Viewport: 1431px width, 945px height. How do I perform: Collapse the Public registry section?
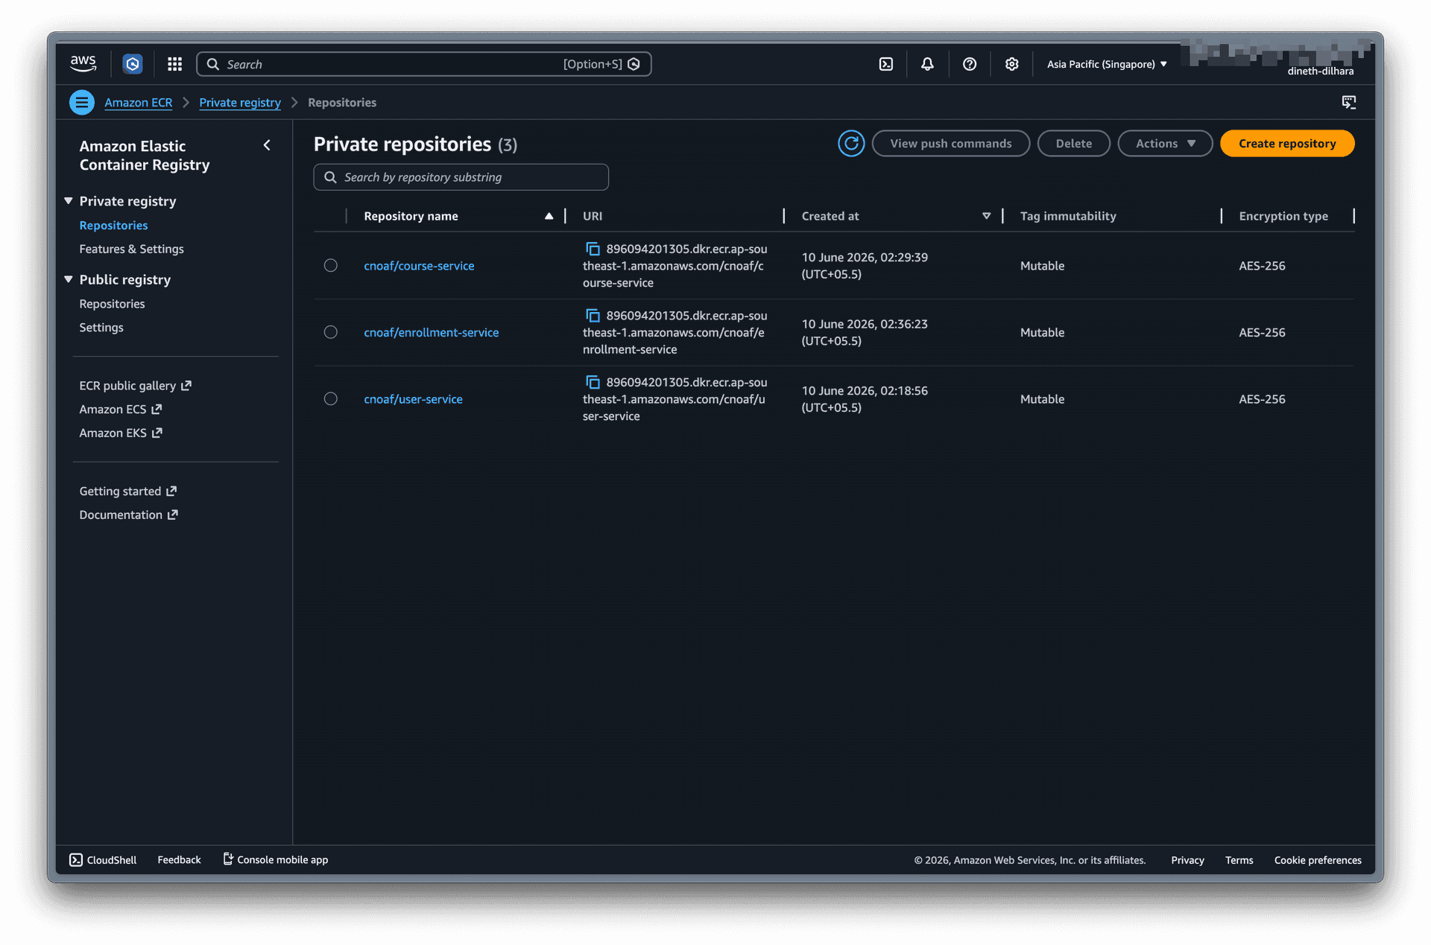point(69,279)
